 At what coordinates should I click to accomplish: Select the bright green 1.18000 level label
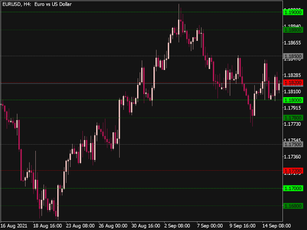[x=293, y=100]
